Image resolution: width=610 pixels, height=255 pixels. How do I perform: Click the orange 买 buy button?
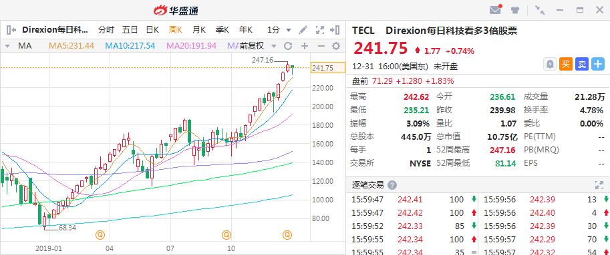click(566, 65)
